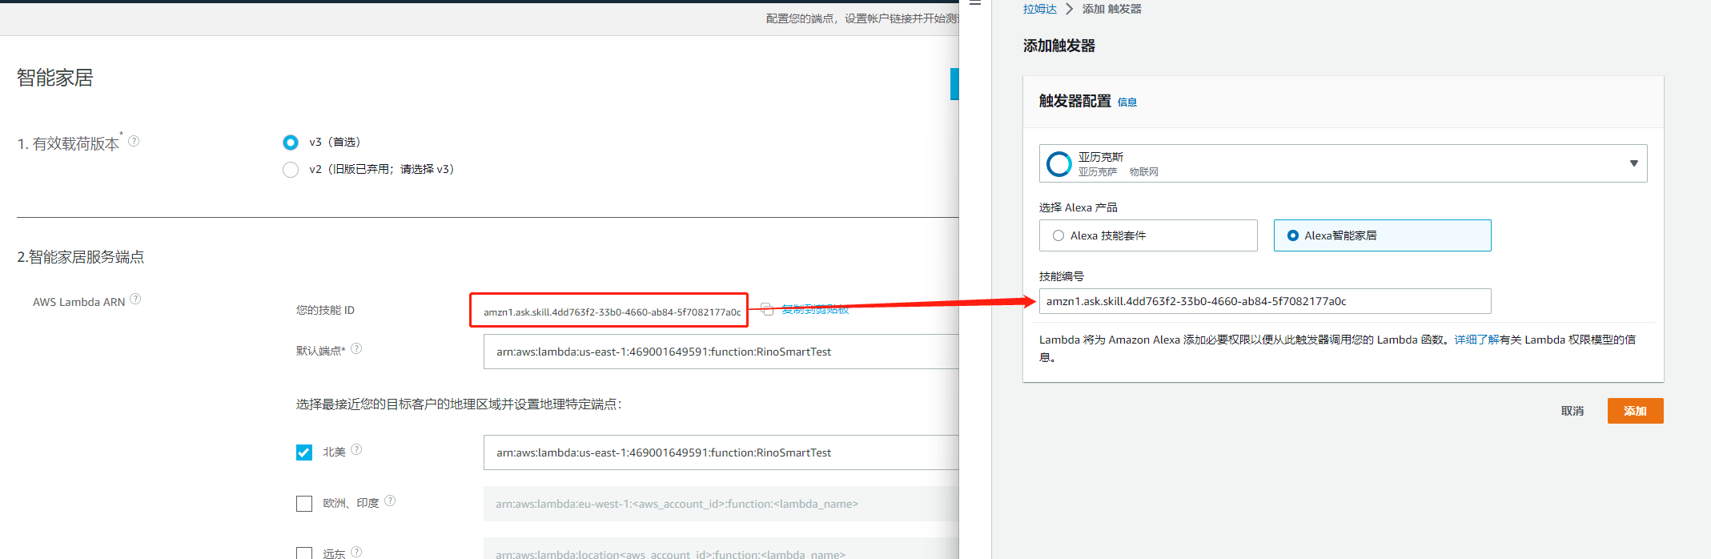Click the 2.智能家居服务端点 section heading
Viewport: 1711px width, 559px height.
tap(81, 257)
